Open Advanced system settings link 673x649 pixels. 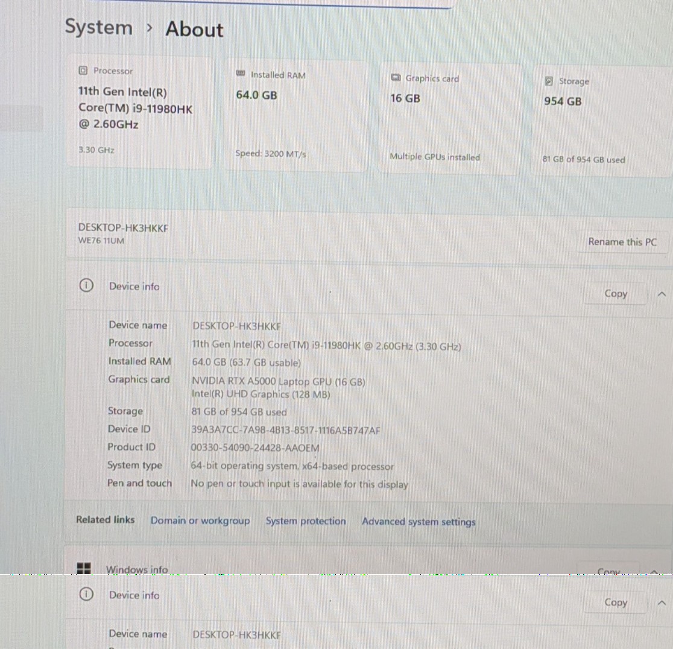pyautogui.click(x=419, y=522)
